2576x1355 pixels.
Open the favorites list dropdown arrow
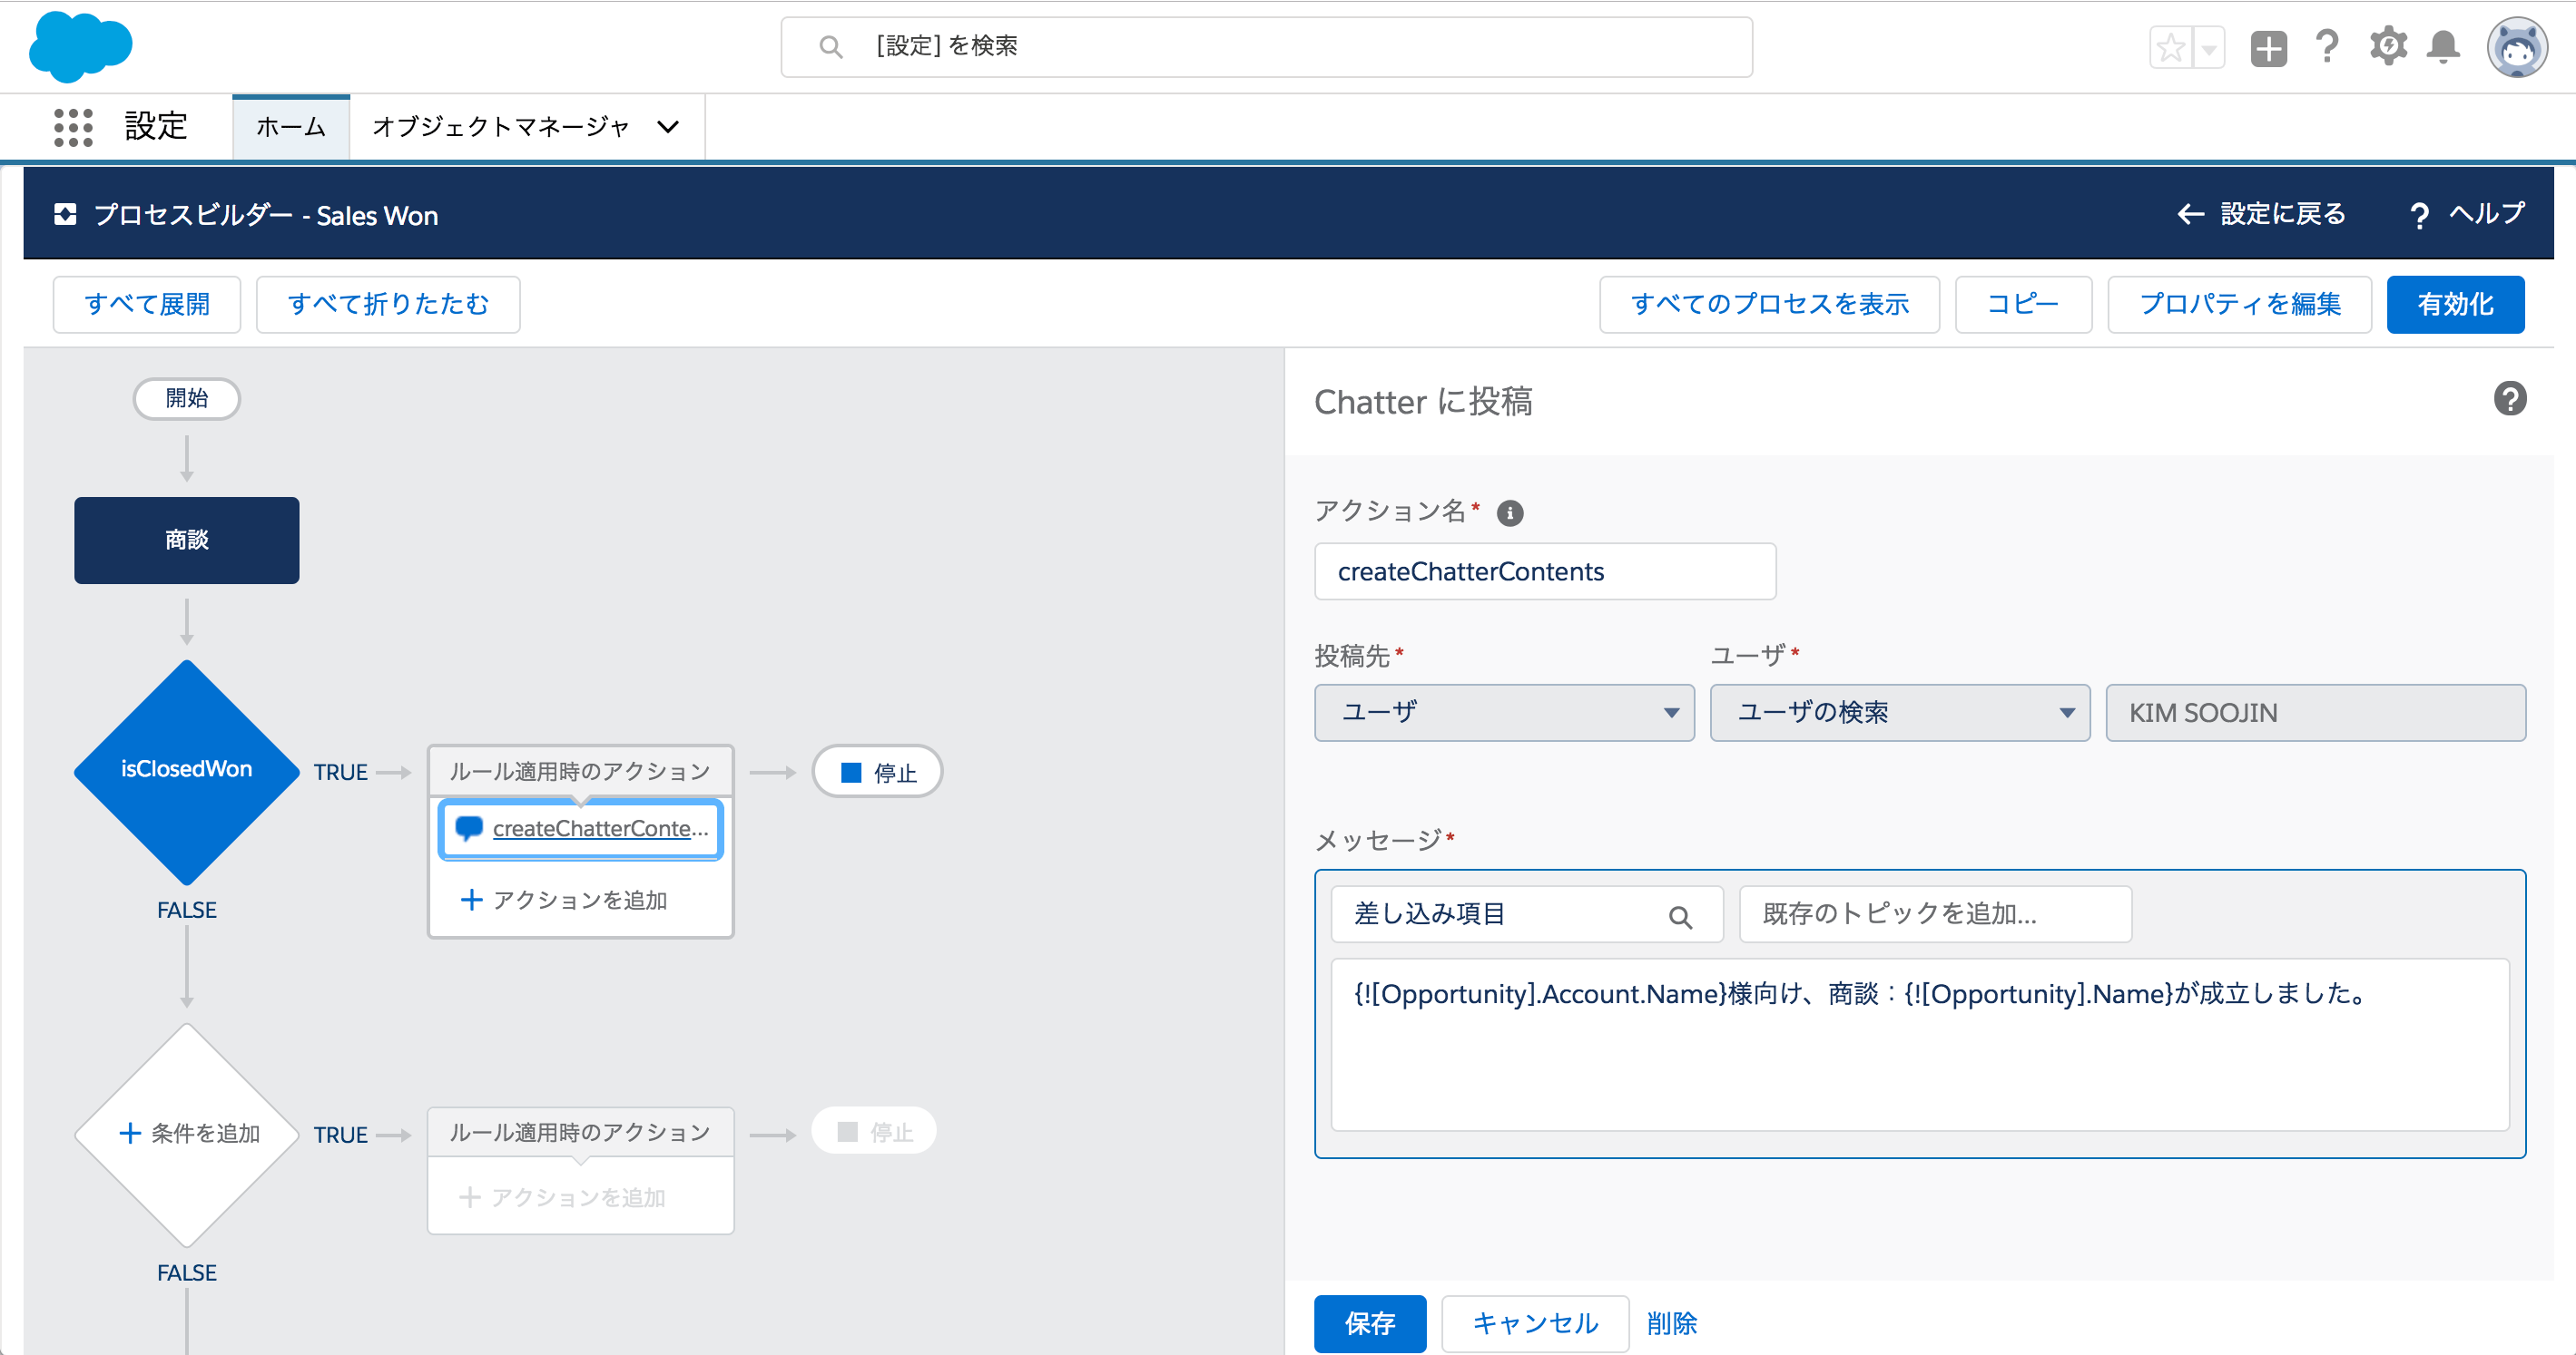(x=2208, y=47)
